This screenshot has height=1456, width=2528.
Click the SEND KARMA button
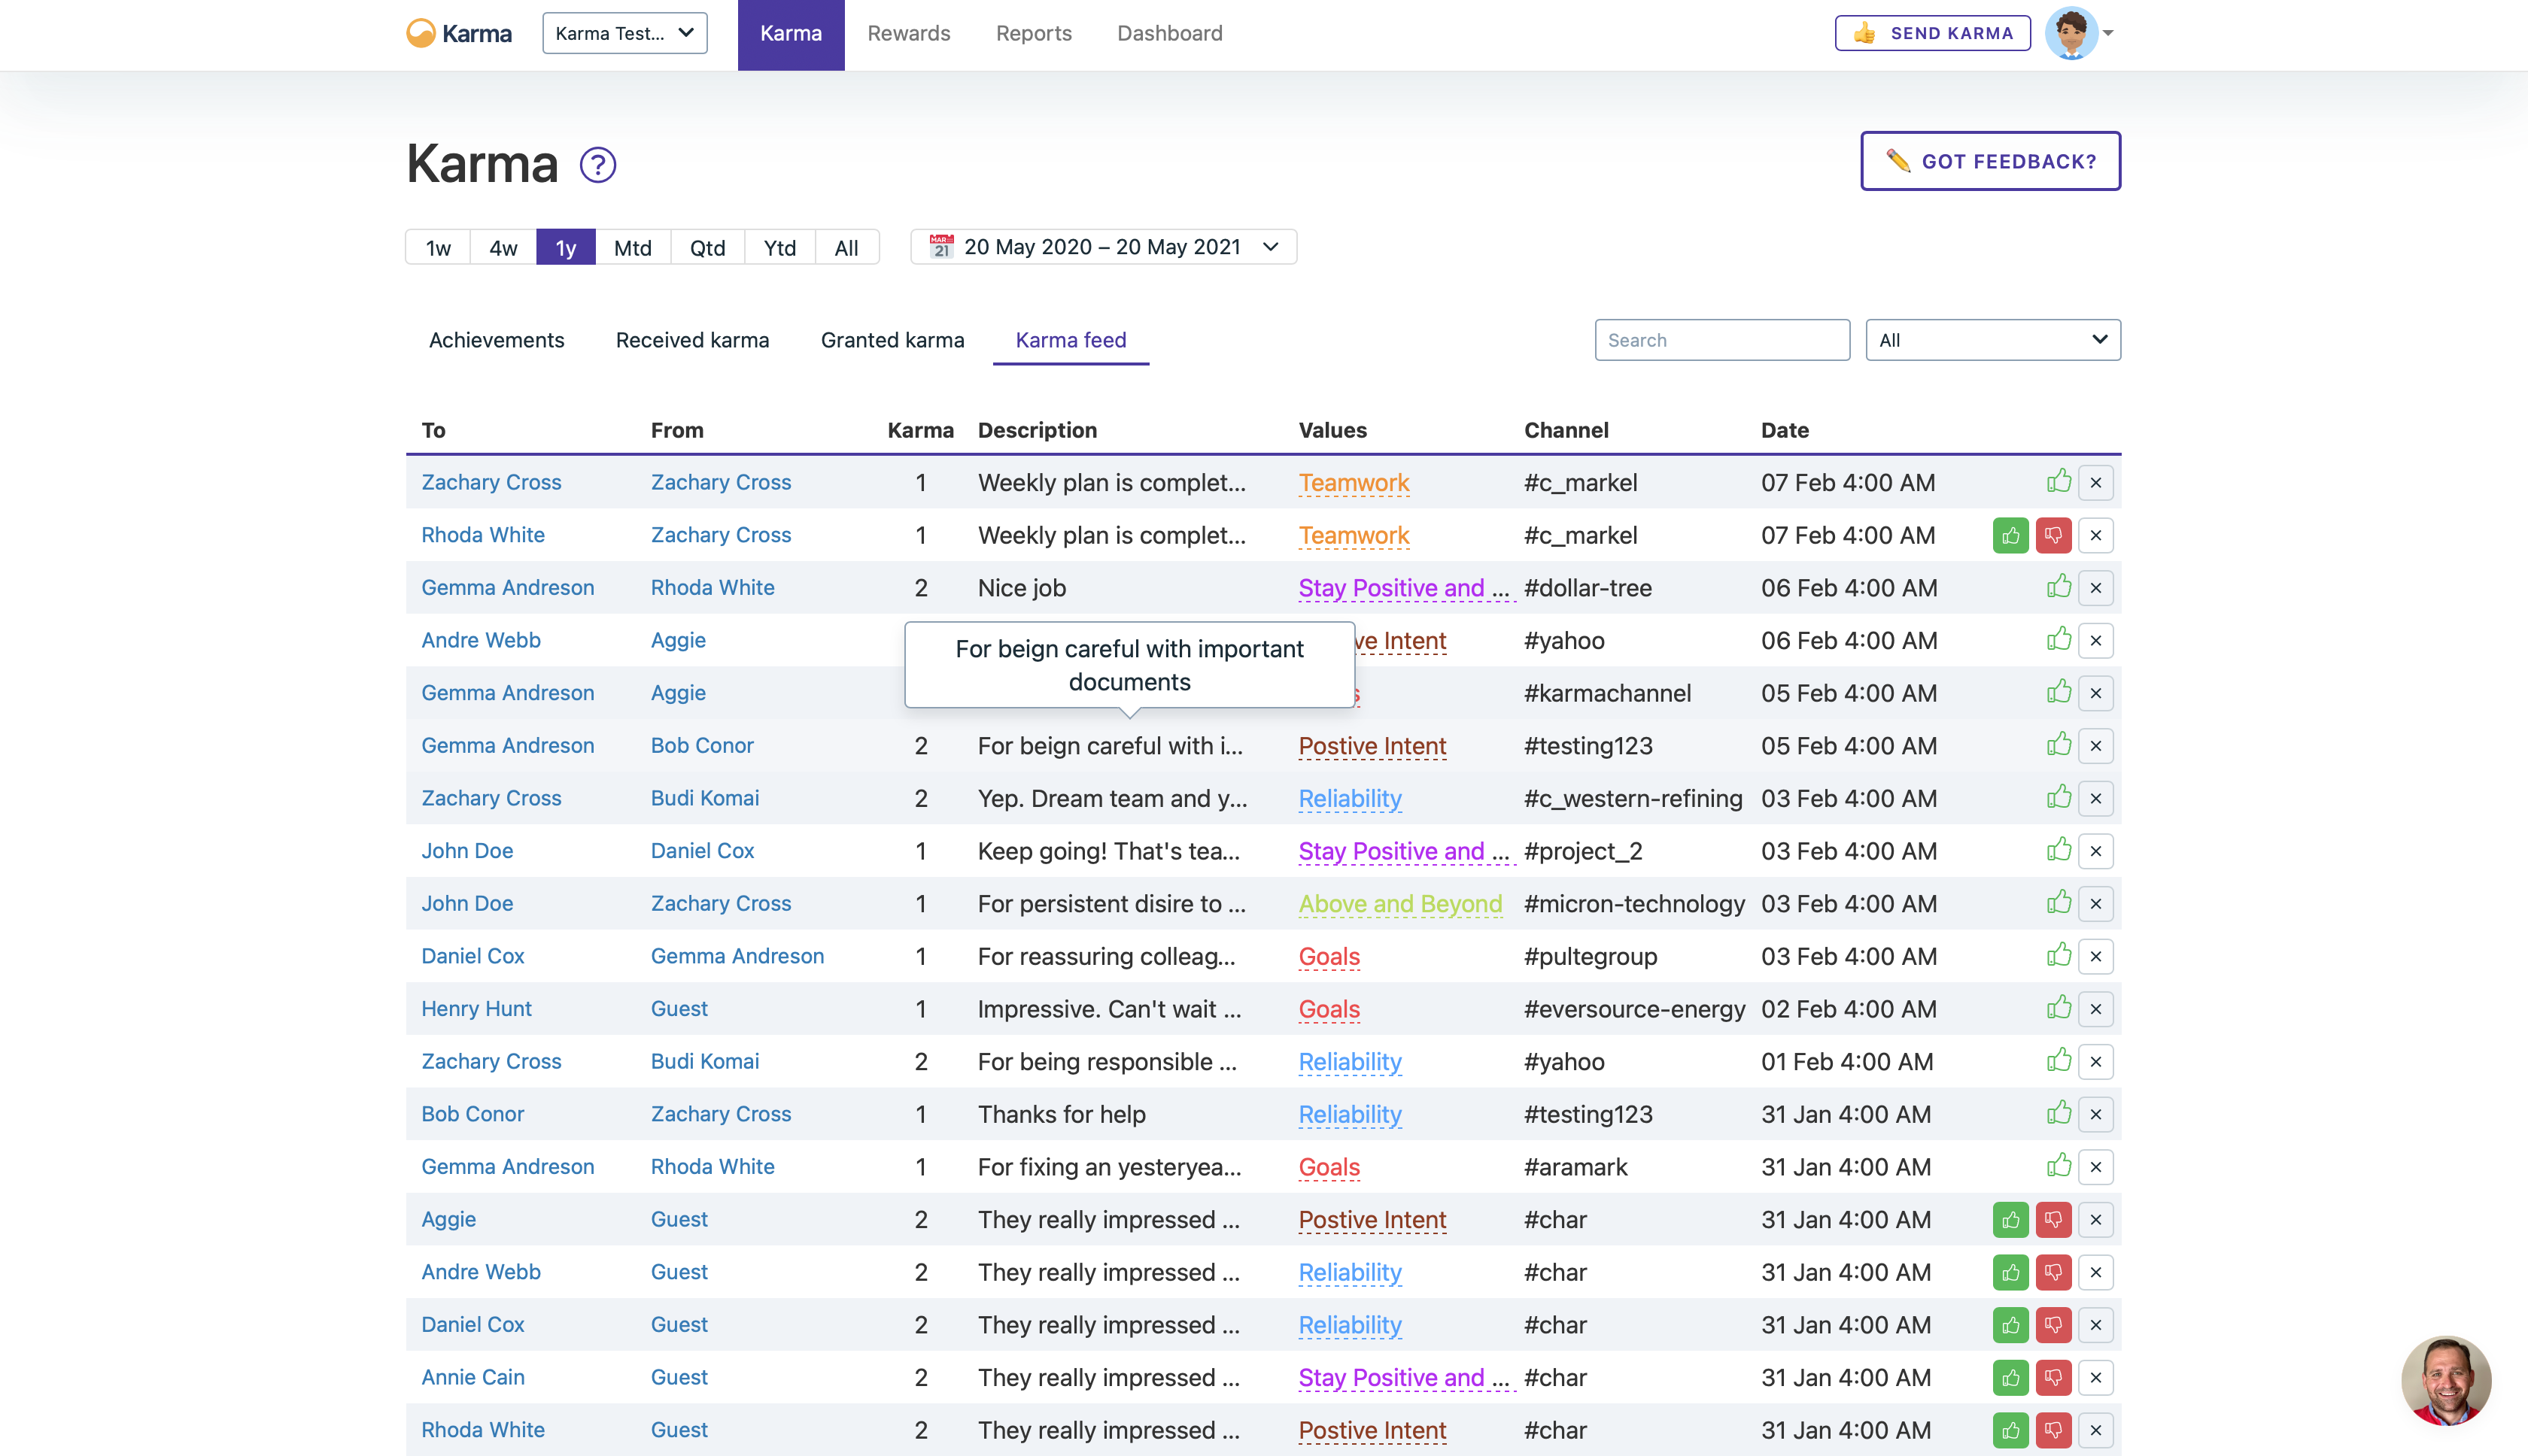pyautogui.click(x=1932, y=33)
